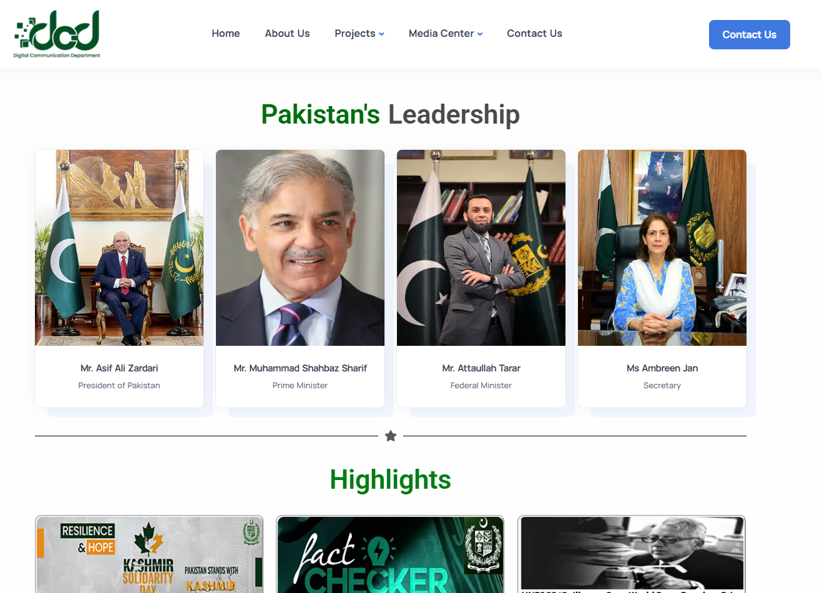Open Mr. Asif Ali Zardari's photo
Image resolution: width=822 pixels, height=593 pixels.
pyautogui.click(x=119, y=248)
